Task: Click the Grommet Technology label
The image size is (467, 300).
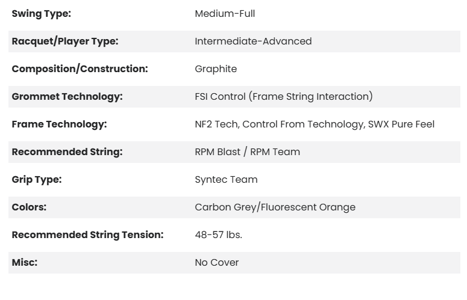Action: [67, 97]
